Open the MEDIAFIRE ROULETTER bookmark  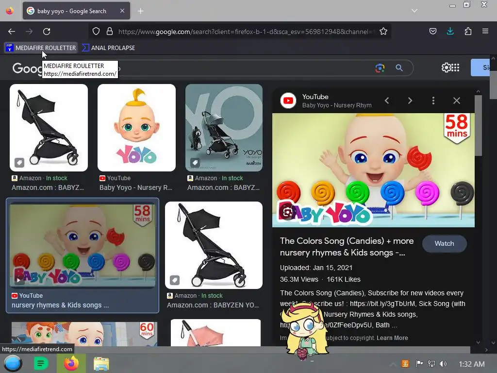pyautogui.click(x=41, y=48)
